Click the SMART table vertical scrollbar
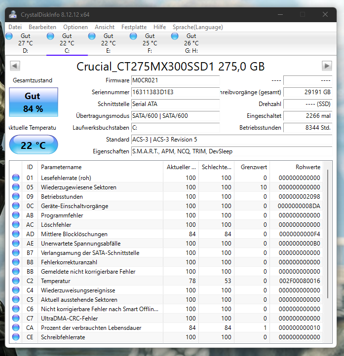The height and width of the screenshot is (356, 344). point(328,234)
